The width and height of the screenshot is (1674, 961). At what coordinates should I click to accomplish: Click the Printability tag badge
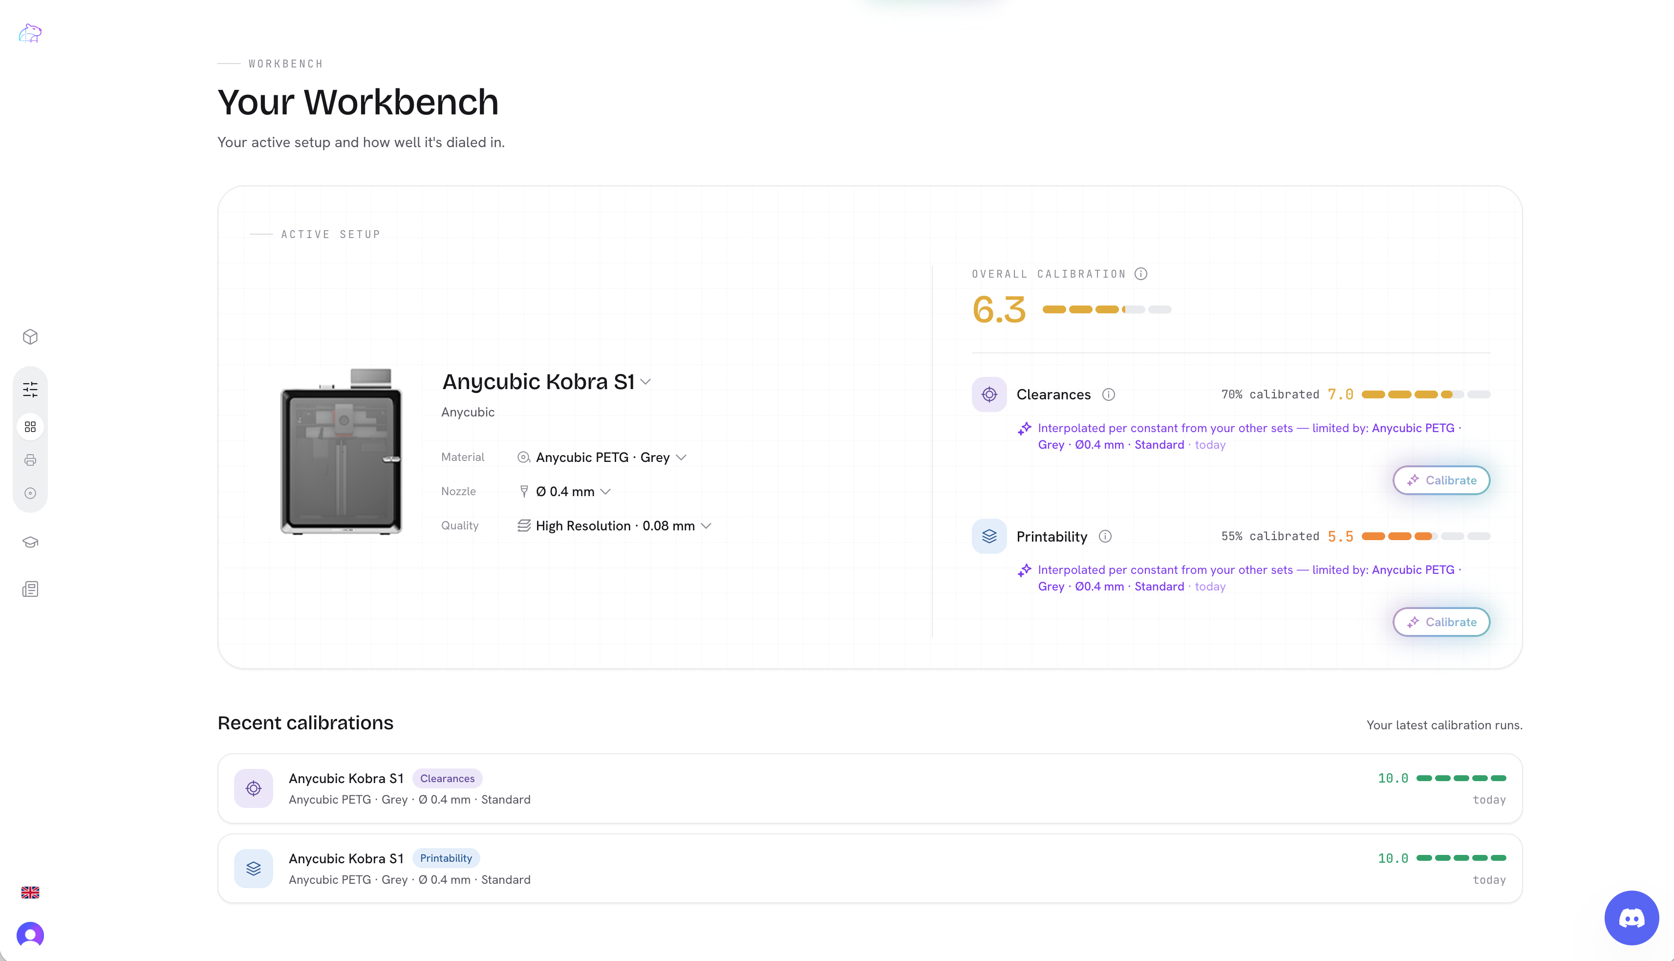(x=446, y=858)
